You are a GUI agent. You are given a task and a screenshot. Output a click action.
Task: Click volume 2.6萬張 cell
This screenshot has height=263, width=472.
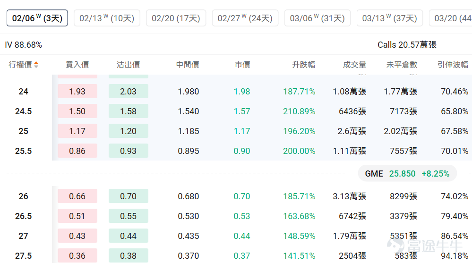point(352,131)
